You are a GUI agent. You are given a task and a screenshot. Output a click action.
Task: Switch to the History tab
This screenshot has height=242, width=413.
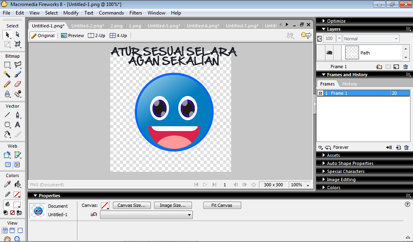[350, 84]
